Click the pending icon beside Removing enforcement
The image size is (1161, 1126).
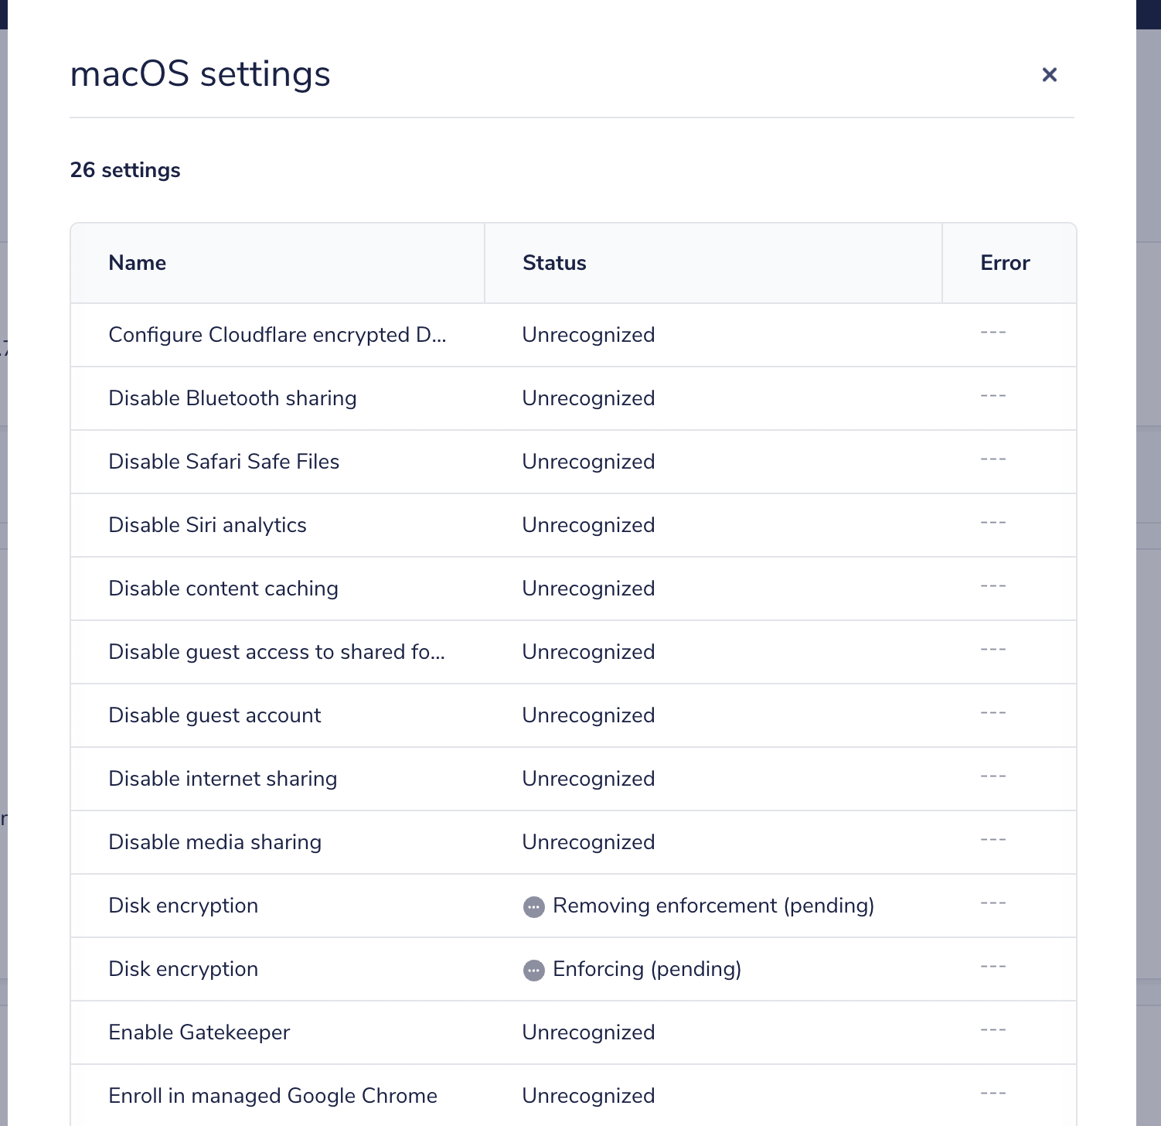click(534, 906)
